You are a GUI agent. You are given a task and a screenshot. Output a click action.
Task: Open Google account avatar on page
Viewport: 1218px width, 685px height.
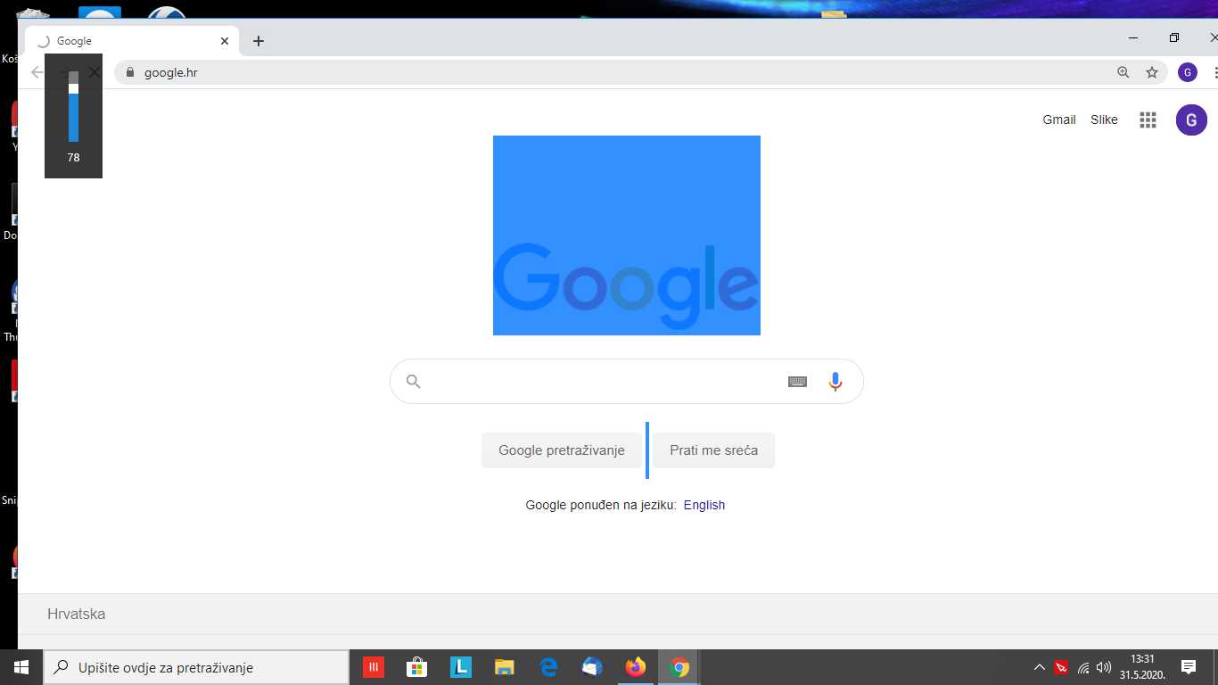pyautogui.click(x=1191, y=120)
